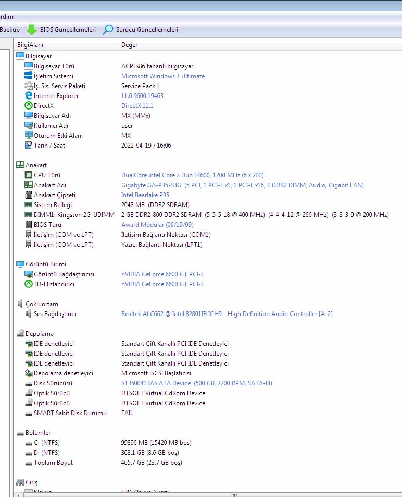Select the Windows logo beside İşletim Sistemi
The image size is (402, 497).
[x=29, y=76]
